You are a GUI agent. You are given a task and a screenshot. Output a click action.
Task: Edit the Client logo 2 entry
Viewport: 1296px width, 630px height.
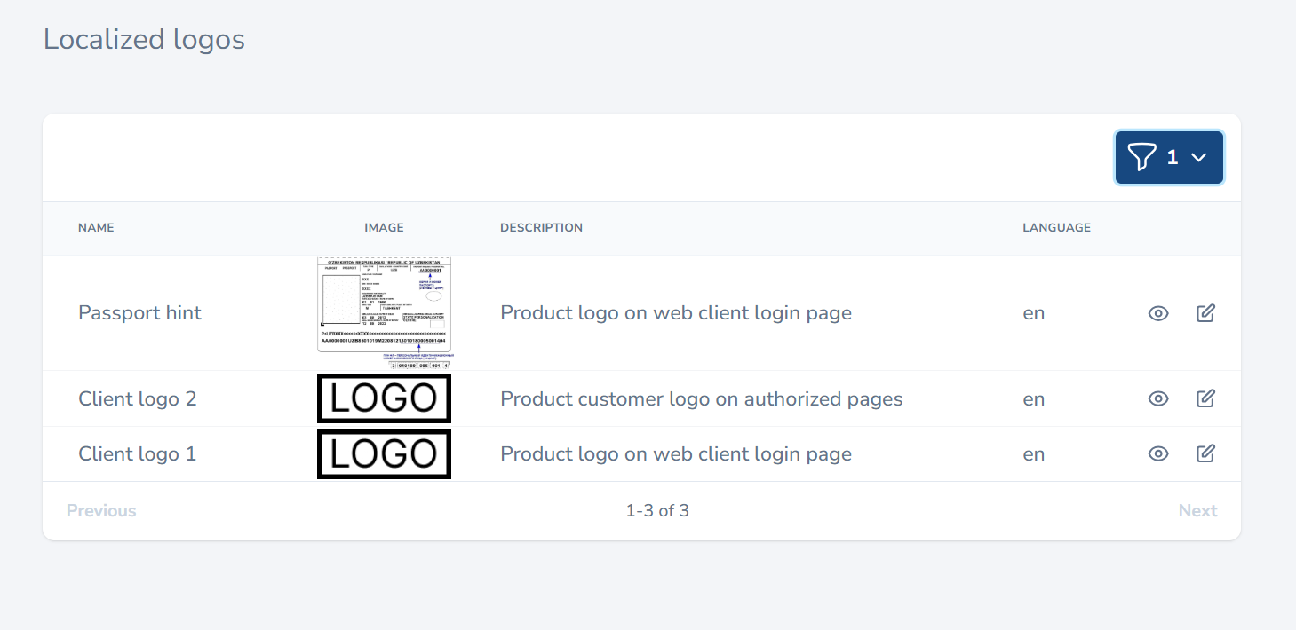click(x=1205, y=399)
